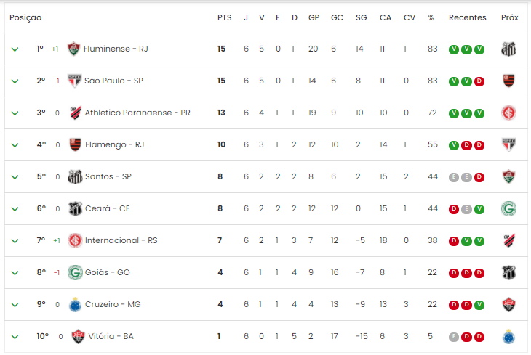
Task: Click Santos next-opponent crest in Fluminense row
Action: click(x=508, y=49)
